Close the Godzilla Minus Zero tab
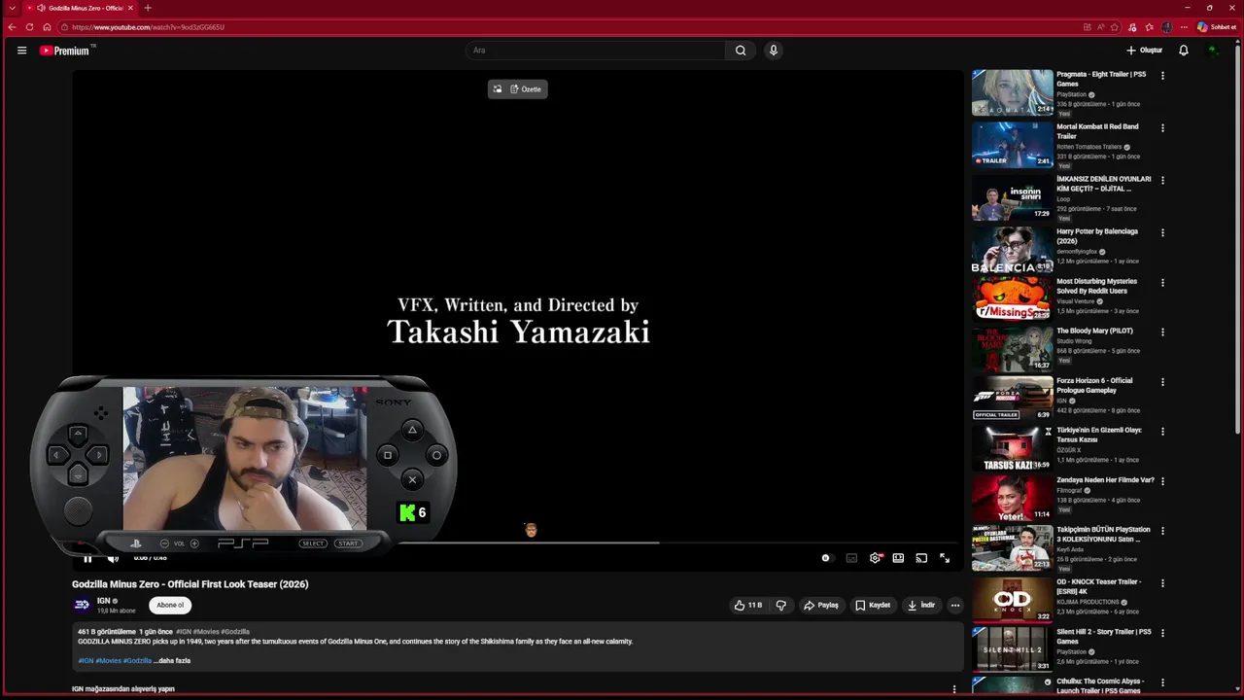1244x700 pixels. (x=130, y=8)
